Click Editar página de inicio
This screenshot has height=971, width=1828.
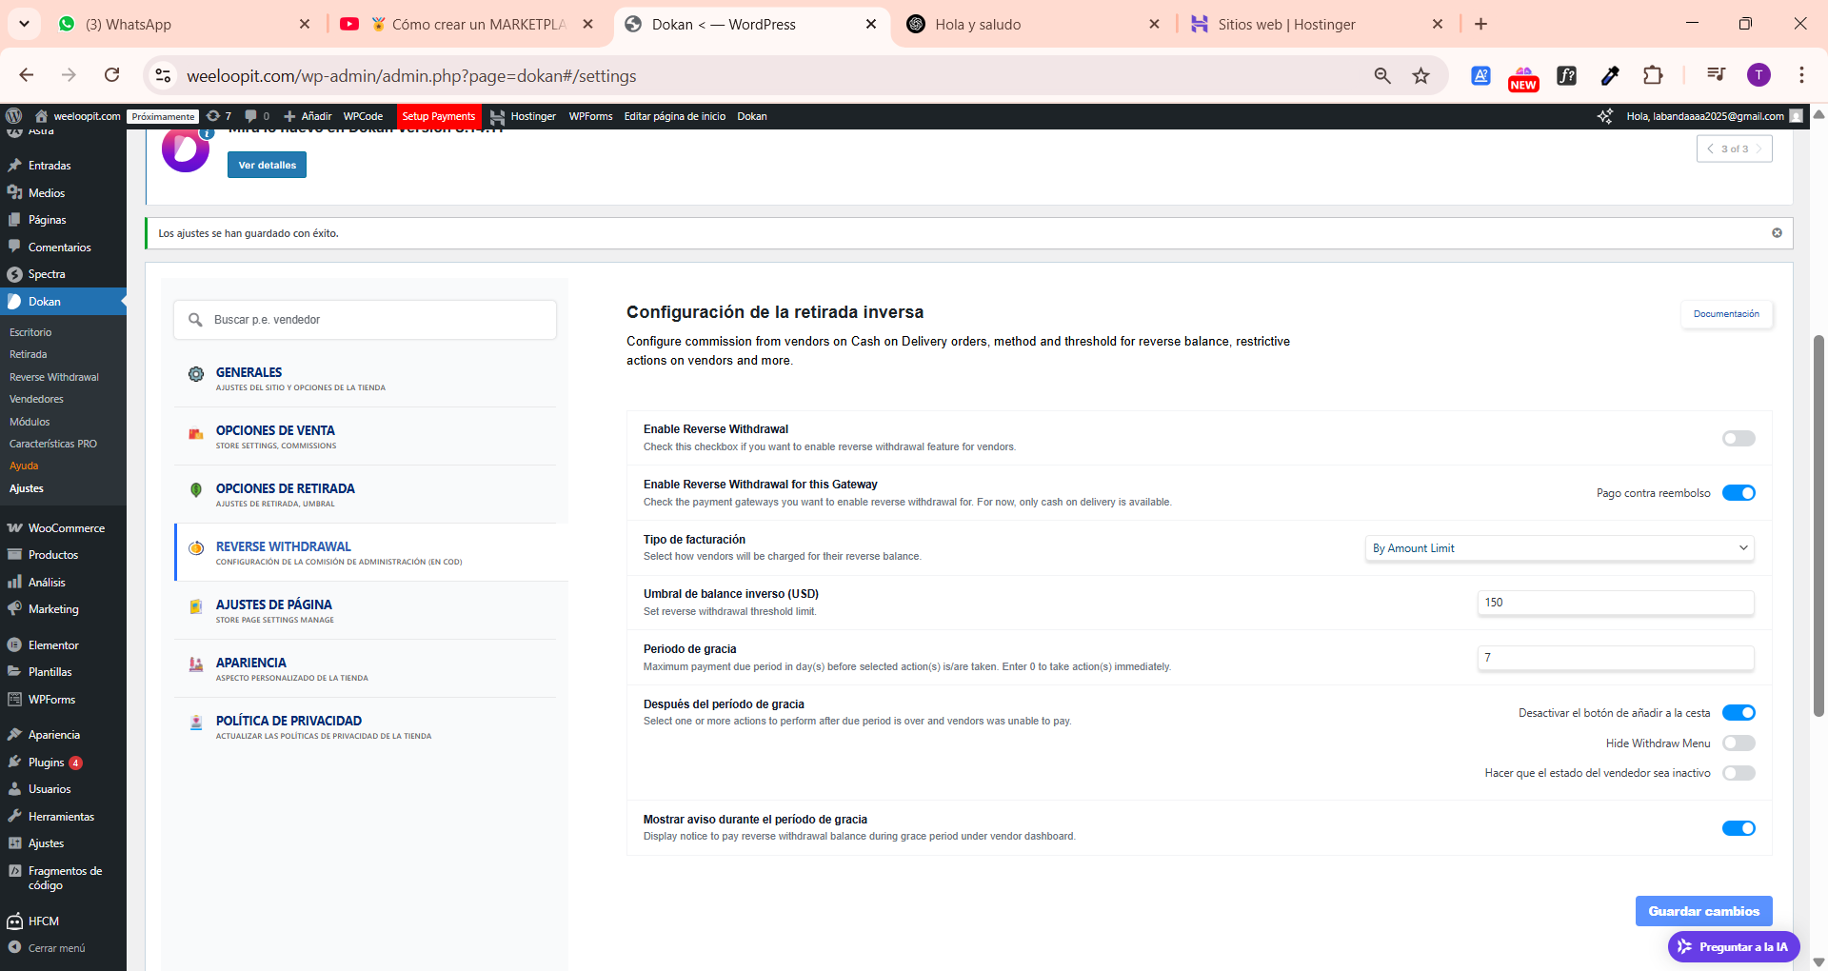(674, 116)
